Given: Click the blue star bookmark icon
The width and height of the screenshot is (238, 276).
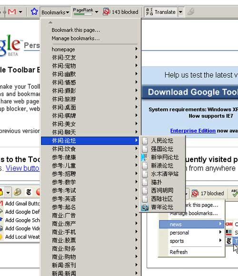Looking at the screenshot, I should click(34, 12).
